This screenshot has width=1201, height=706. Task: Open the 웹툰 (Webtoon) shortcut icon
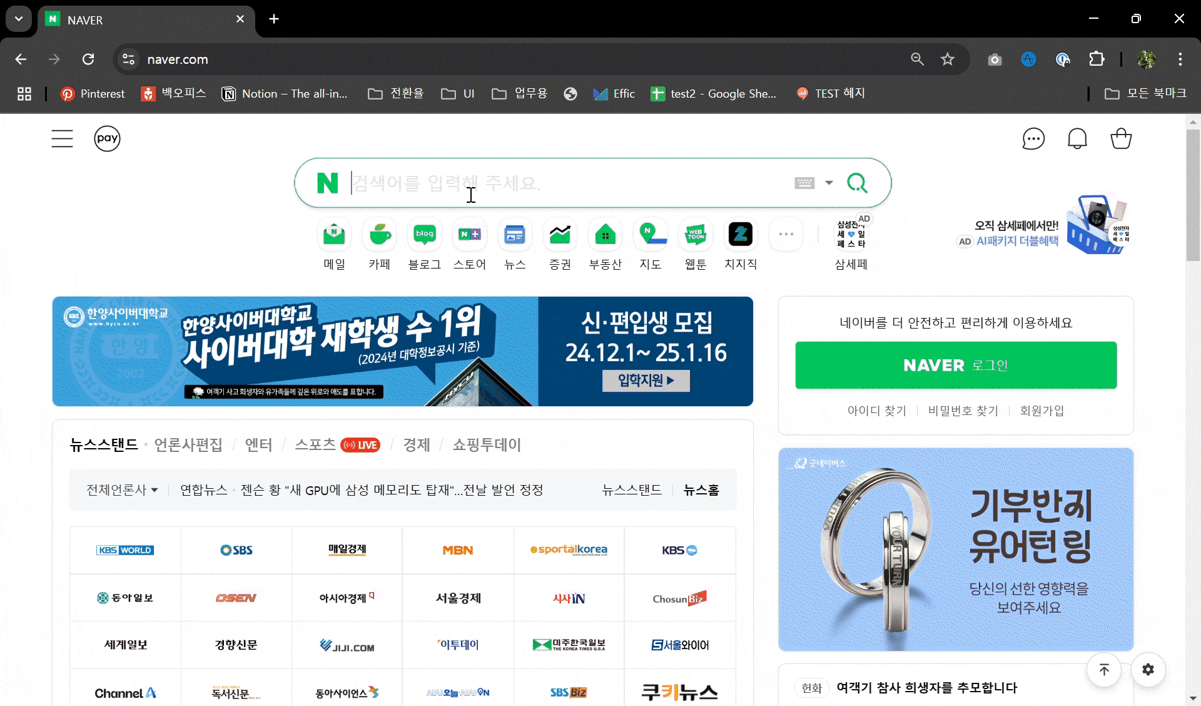[696, 235]
